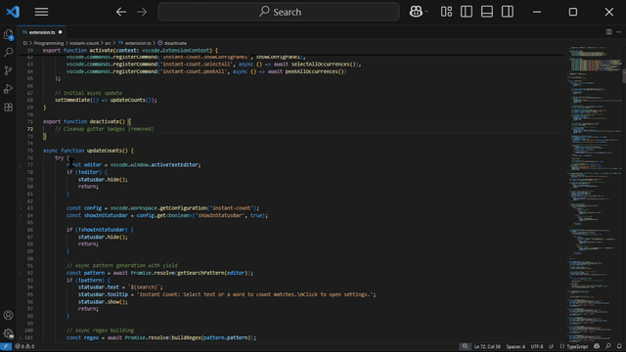Click line number 92 in gutter
Screen dimensions: 626x352
[30, 273]
